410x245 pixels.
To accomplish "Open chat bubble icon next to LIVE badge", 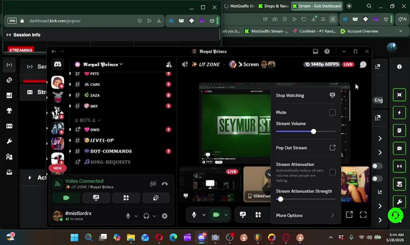I will click(363, 65).
